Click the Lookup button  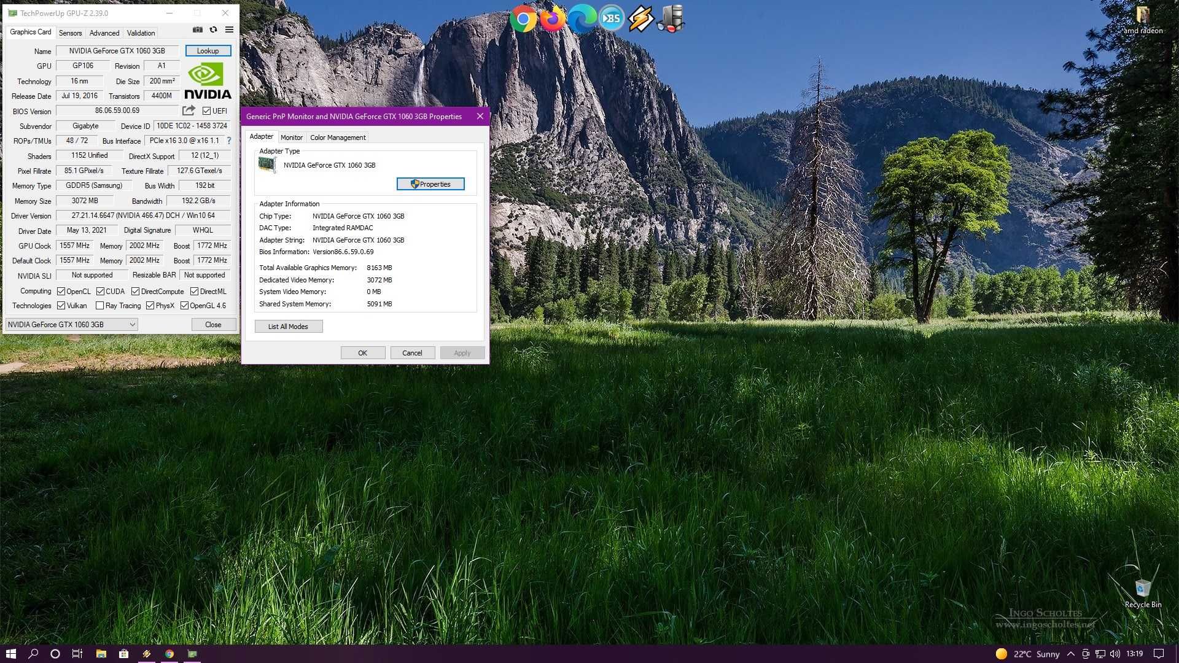click(x=208, y=51)
